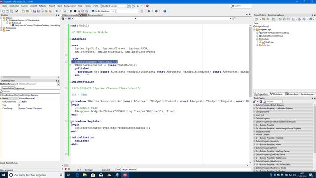Open the Microsoft Edge taskbar icon
Viewport: 316px width, 178px height.
pos(77,175)
